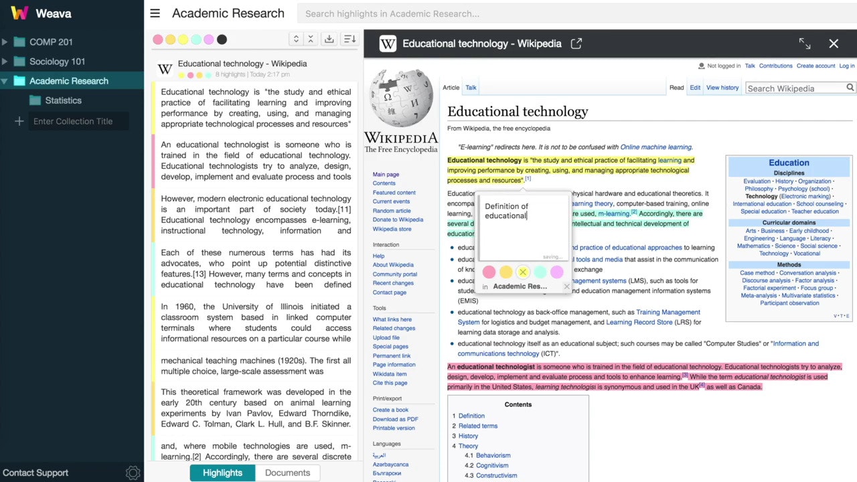857x482 pixels.
Task: Switch to the Documents tab
Action: (x=287, y=473)
